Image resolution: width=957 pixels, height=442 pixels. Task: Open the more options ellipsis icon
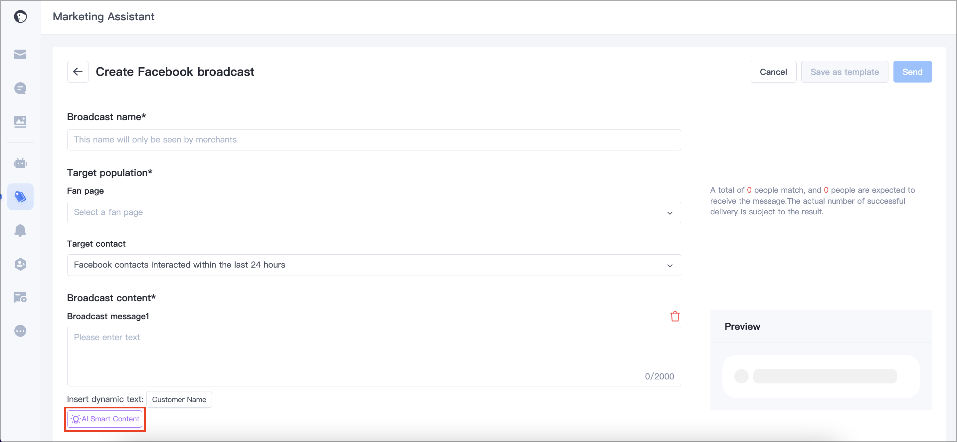[20, 331]
